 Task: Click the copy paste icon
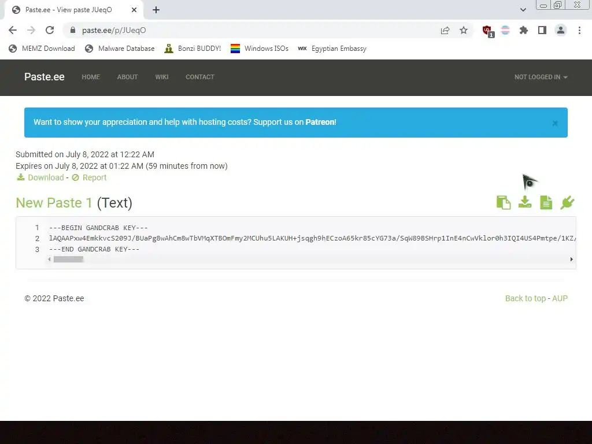[x=504, y=203]
